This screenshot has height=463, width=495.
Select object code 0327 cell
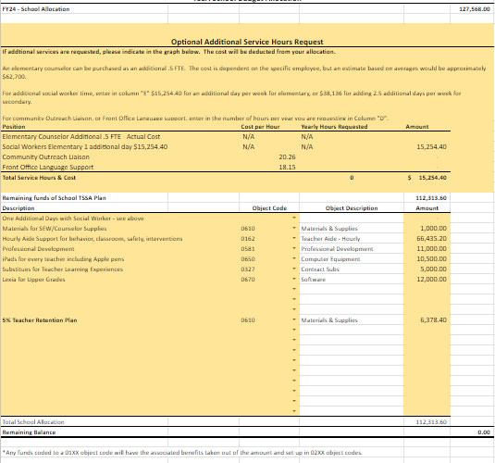[248, 269]
